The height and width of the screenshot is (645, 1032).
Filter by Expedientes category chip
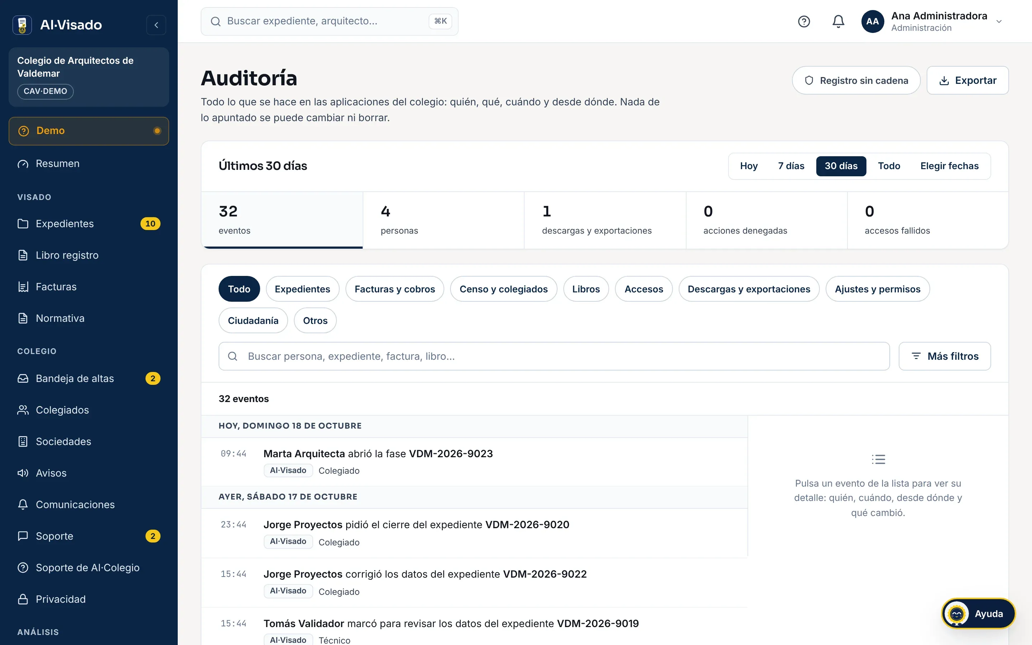[x=302, y=289]
